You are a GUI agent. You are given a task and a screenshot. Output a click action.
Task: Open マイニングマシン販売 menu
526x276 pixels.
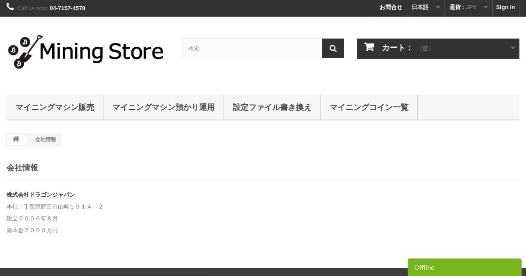55,107
